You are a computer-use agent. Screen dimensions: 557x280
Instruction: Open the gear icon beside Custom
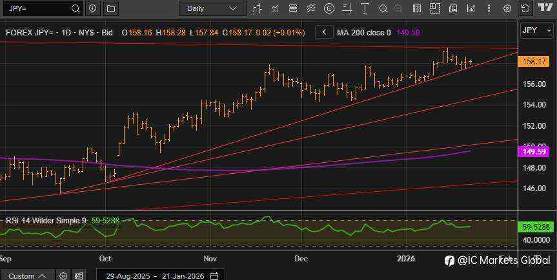coord(63,275)
